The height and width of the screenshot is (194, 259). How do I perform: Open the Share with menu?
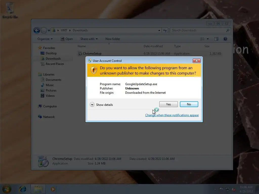coord(89,39)
